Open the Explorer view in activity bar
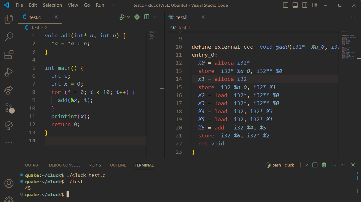Image resolution: width=361 pixels, height=202 pixels. [9, 19]
